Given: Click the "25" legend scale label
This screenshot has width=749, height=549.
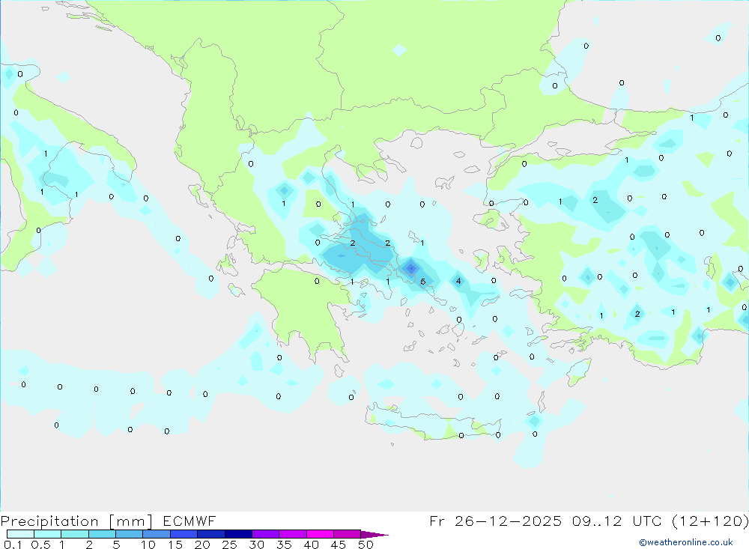Looking at the screenshot, I should (x=230, y=545).
